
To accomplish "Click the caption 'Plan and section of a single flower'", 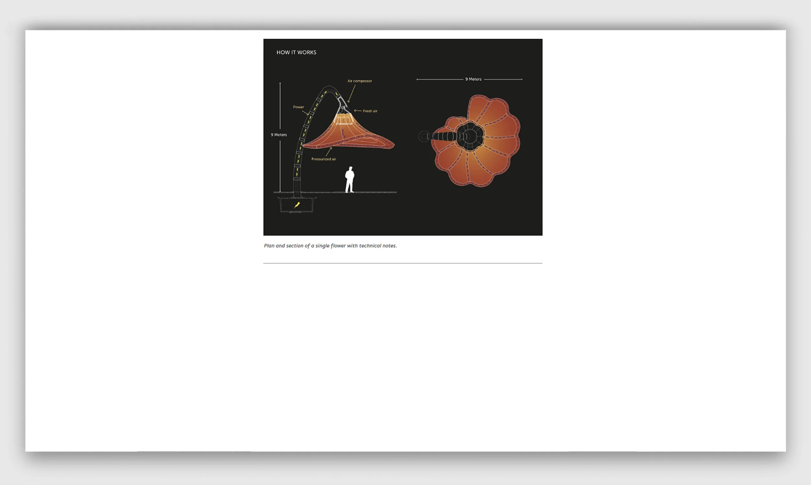I will 330,246.
